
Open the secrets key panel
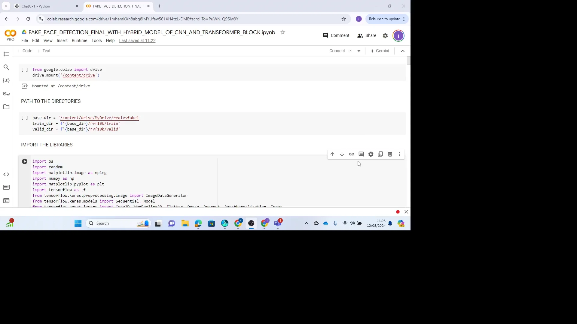pos(6,94)
